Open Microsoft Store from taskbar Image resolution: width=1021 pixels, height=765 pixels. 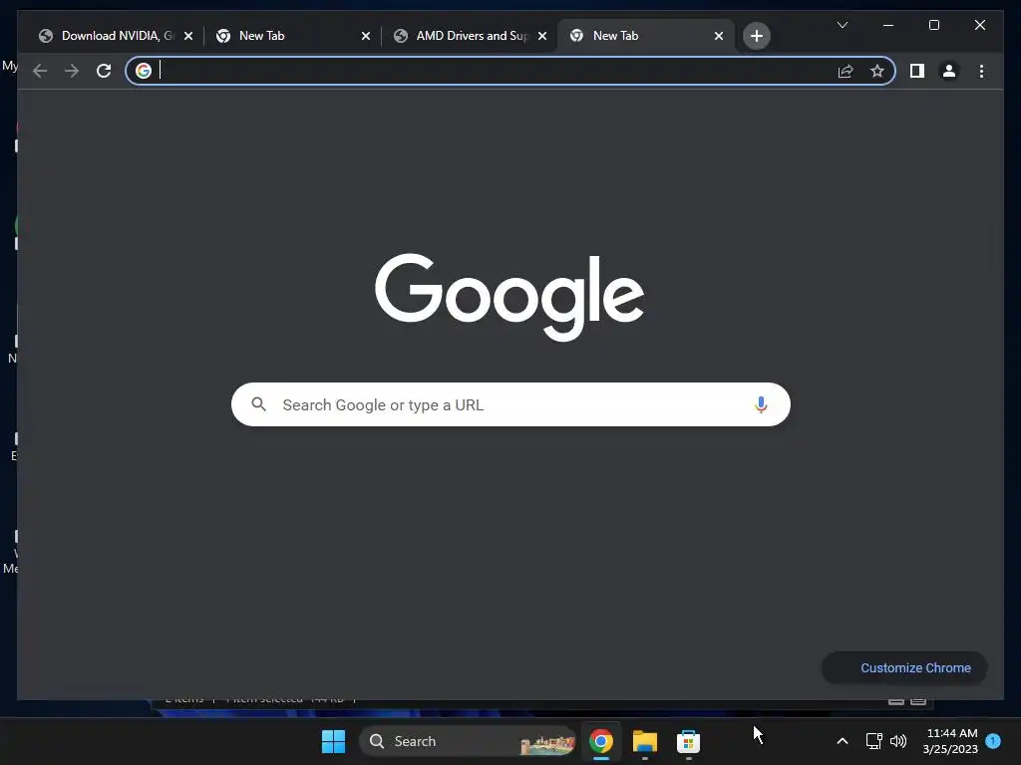point(688,741)
